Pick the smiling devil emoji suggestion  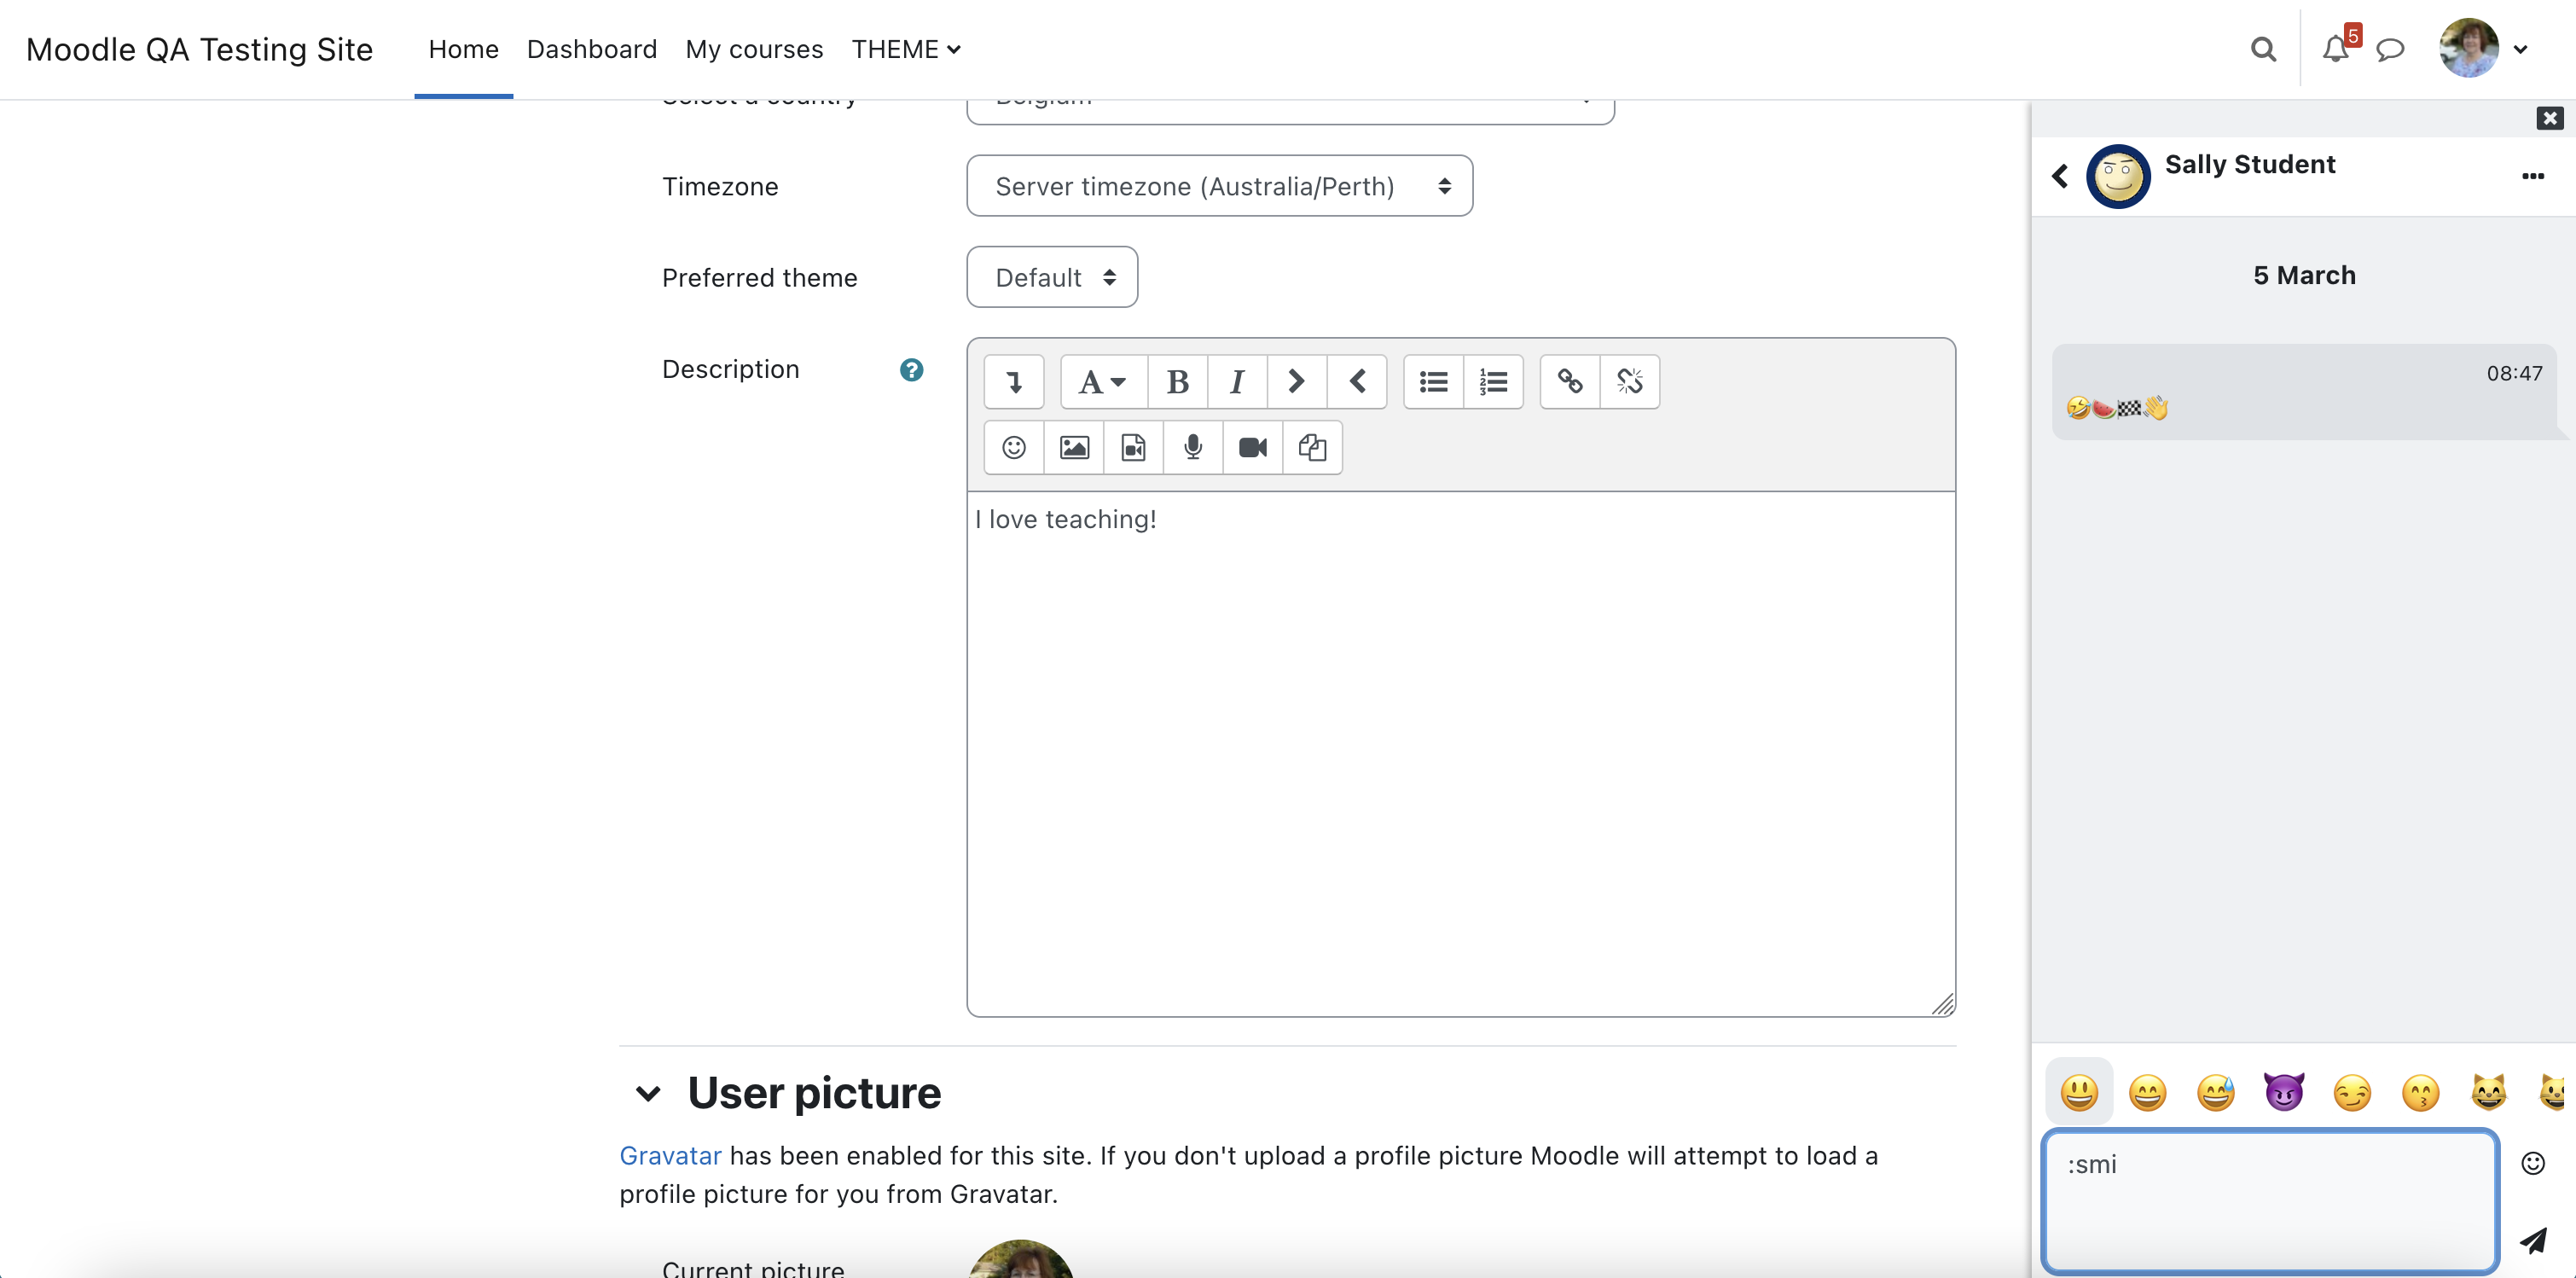click(x=2284, y=1092)
